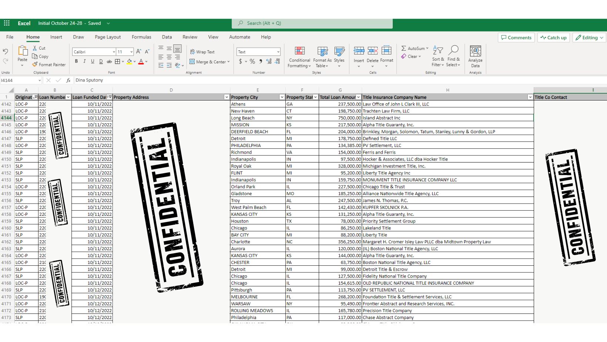
Task: Open the app launcher waffle icon
Action: point(7,23)
